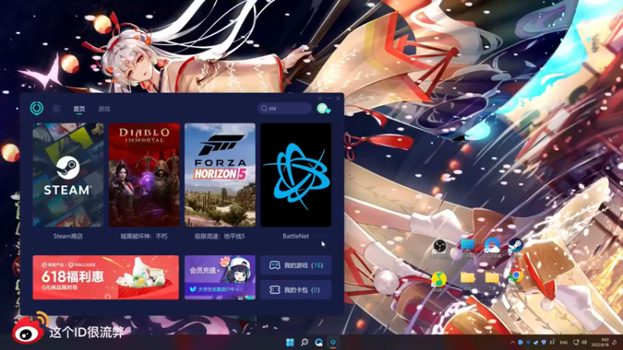The image size is (623, 350).
Task: Open 我的卡包 (0) button
Action: coord(296,289)
